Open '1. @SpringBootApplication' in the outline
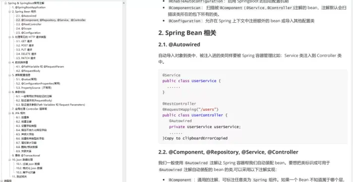This screenshot has width=353, height=182. pos(29,8)
